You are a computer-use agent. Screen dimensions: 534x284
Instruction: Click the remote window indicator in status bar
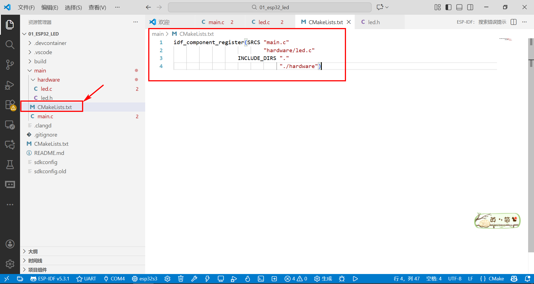pos(7,278)
